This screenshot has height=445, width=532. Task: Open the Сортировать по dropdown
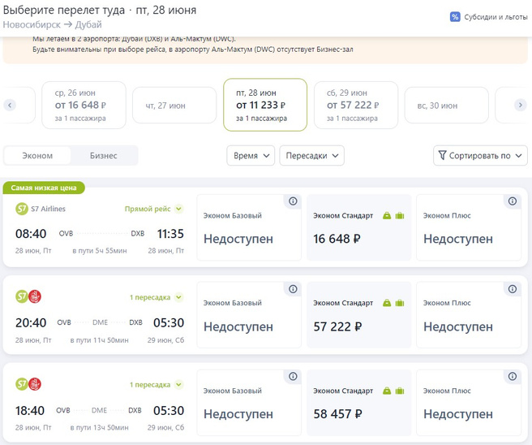pyautogui.click(x=480, y=155)
